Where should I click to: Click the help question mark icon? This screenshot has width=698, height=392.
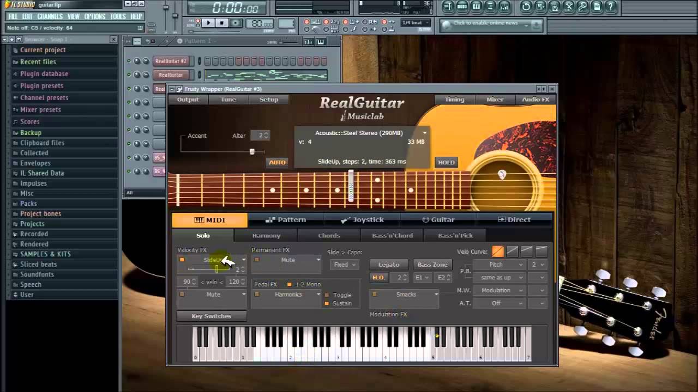coord(611,7)
